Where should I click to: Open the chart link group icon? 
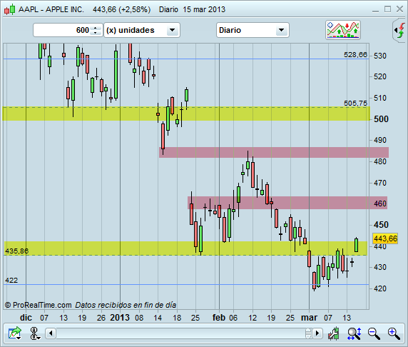pyautogui.click(x=35, y=333)
